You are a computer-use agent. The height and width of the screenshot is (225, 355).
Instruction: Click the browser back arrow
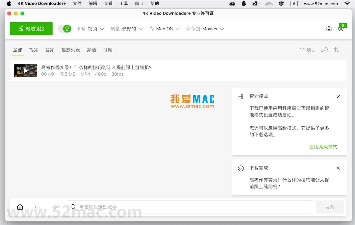(x=37, y=207)
